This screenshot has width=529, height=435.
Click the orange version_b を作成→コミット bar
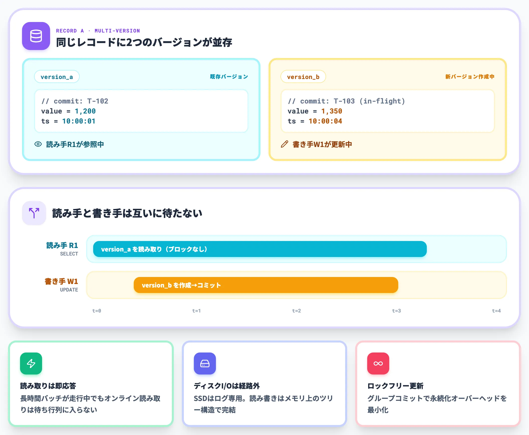(x=266, y=285)
